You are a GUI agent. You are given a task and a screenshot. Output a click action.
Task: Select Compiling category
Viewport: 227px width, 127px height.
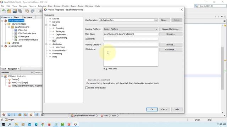tap(60, 28)
